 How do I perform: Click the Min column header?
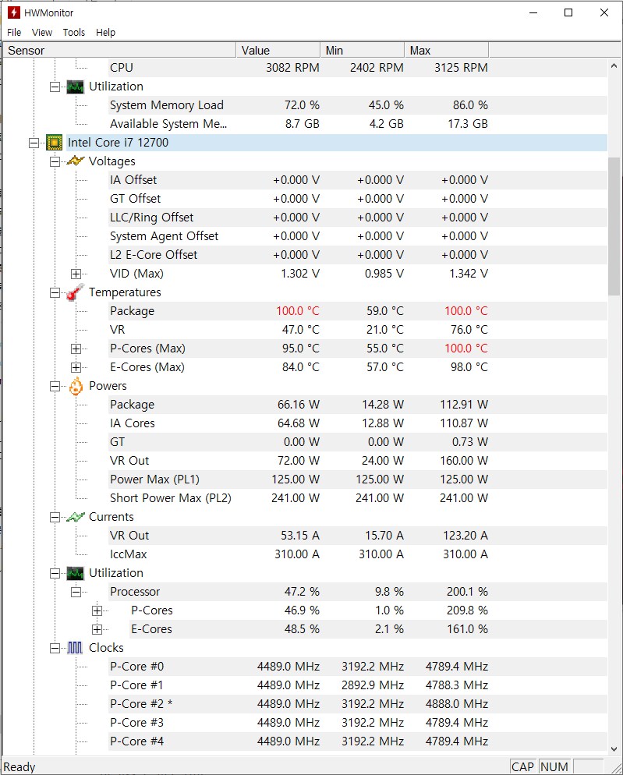(x=363, y=51)
